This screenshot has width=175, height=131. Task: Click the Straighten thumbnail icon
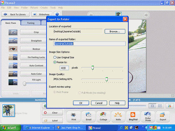[x=13, y=41]
